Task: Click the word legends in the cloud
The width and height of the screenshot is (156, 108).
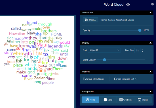Action: pyautogui.click(x=55, y=46)
